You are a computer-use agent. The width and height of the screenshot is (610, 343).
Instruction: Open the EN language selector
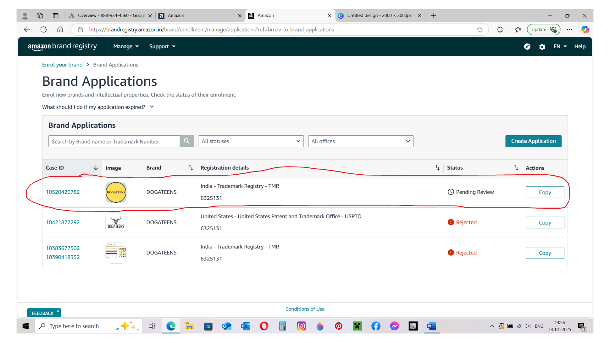point(560,46)
